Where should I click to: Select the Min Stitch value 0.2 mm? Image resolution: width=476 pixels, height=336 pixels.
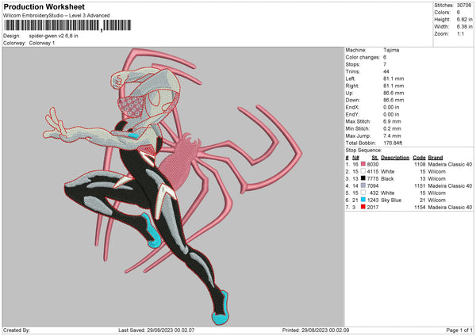392,129
